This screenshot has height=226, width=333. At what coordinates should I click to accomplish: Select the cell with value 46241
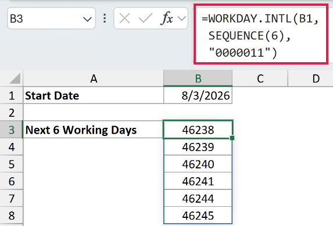[x=198, y=181]
